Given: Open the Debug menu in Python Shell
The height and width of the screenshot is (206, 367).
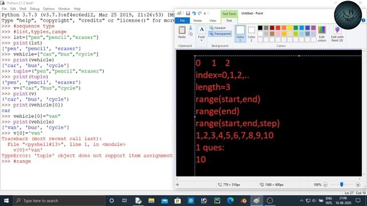Looking at the screenshot, I should [34, 9].
